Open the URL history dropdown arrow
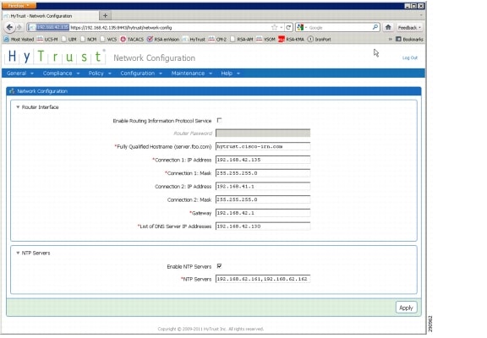487x338 pixels. 282,27
